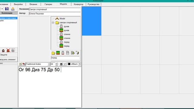Toggle italic formatting with the I button

coord(65,64)
